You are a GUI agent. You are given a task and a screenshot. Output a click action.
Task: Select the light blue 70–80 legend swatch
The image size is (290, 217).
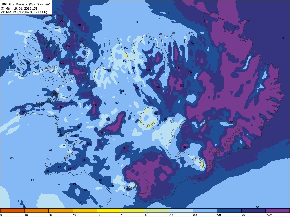click(181, 211)
